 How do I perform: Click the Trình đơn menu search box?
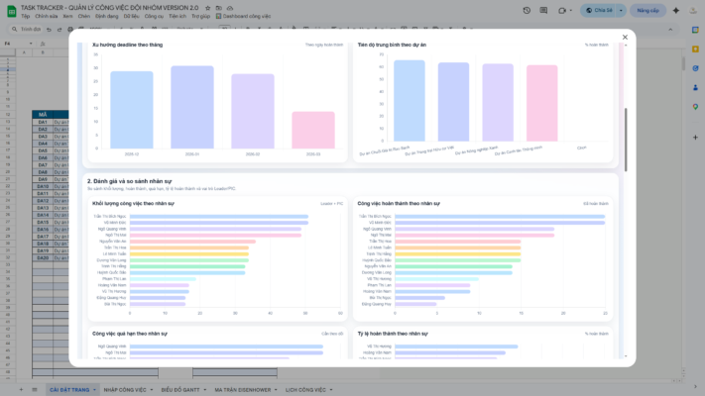(27, 29)
